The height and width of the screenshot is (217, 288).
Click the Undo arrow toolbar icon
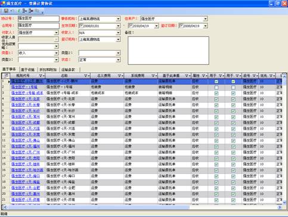pos(13,11)
